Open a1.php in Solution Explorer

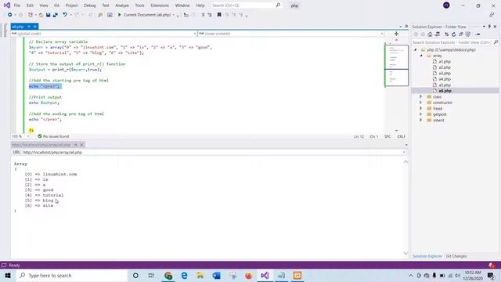point(445,61)
